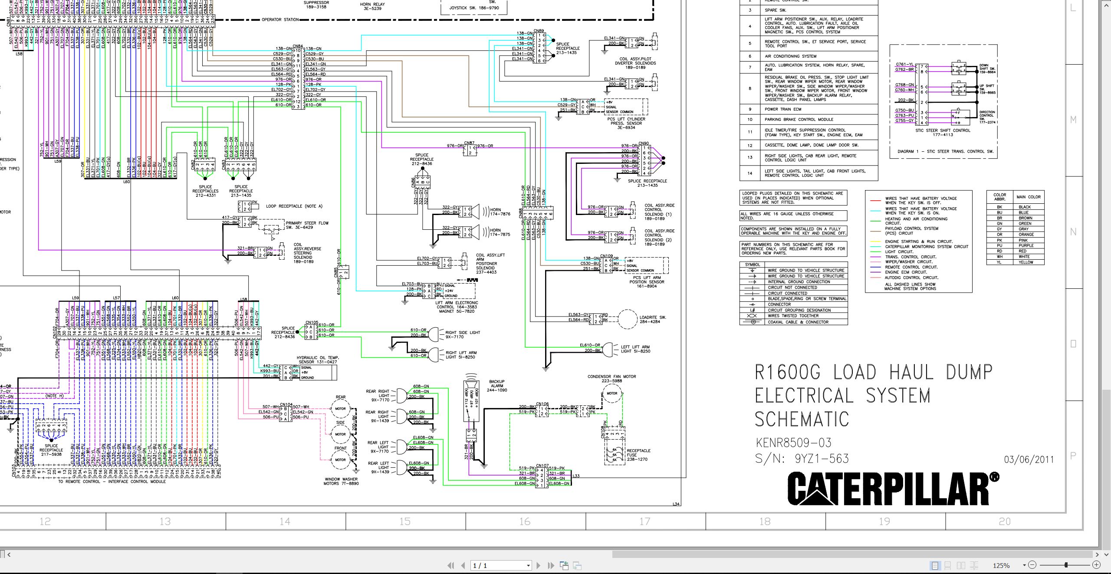Click the DIRECTION CONTROL SW. 177-2374 label

[x=987, y=117]
